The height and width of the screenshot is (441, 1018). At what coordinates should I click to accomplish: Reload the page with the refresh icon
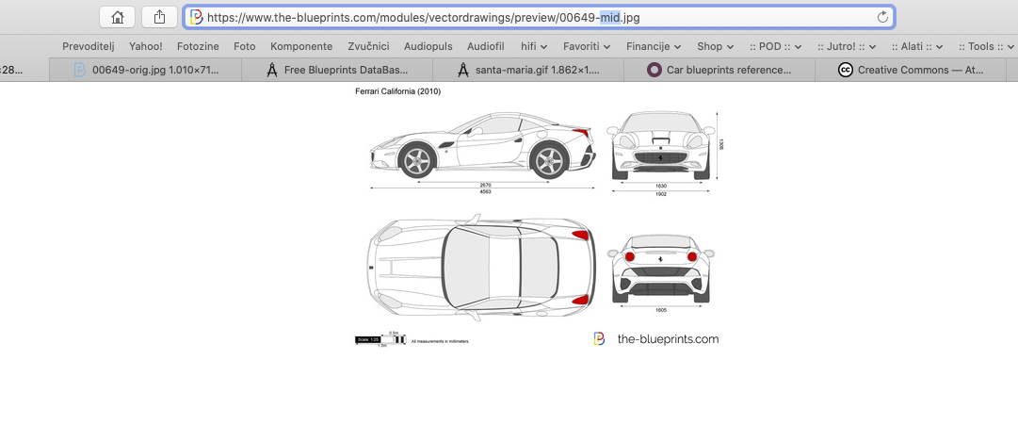click(x=882, y=18)
